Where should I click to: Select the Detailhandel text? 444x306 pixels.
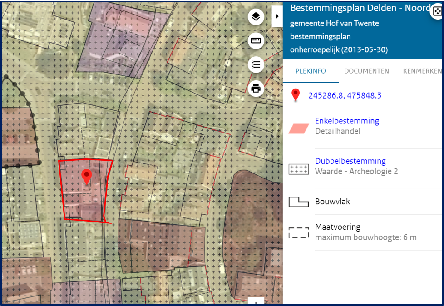338,131
